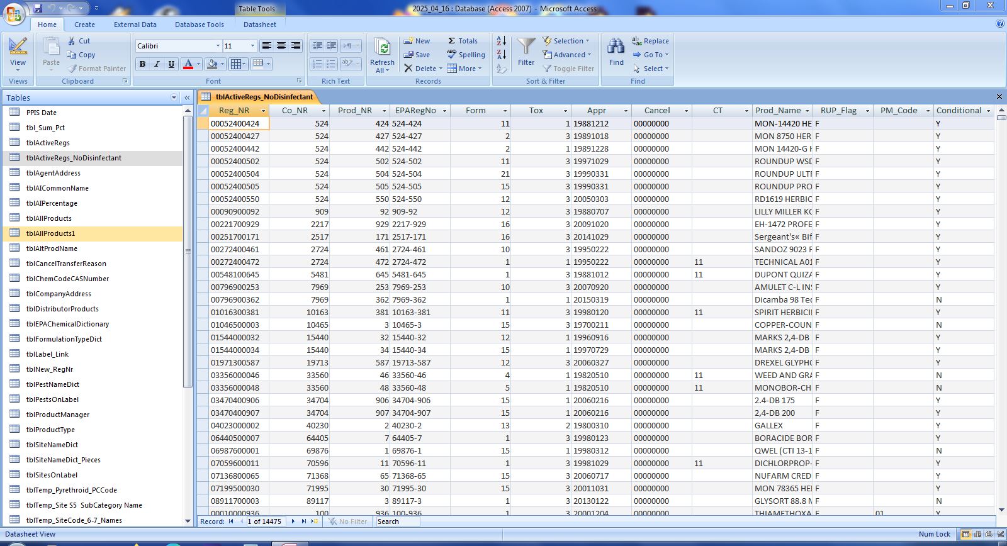
Task: Open Microsoft Access Help
Action: tap(1000, 24)
